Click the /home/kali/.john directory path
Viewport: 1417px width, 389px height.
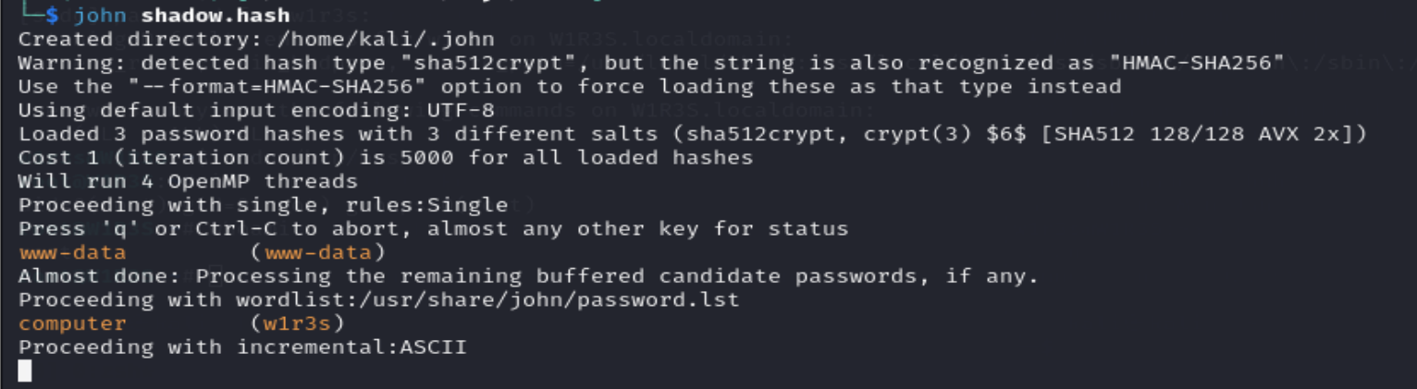(385, 39)
